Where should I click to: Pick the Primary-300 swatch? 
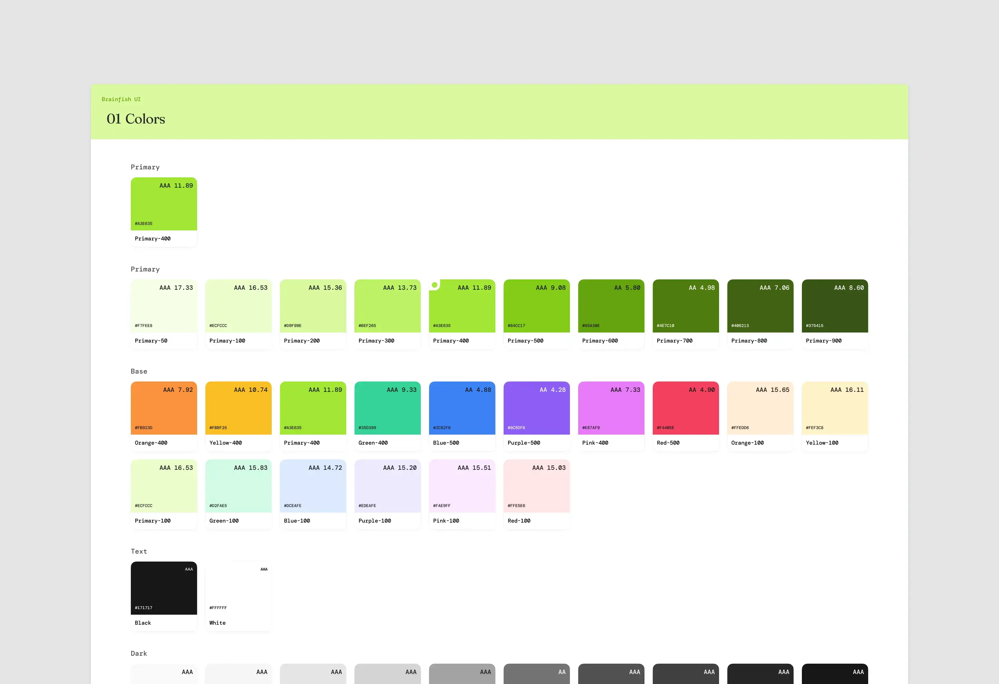pyautogui.click(x=387, y=314)
